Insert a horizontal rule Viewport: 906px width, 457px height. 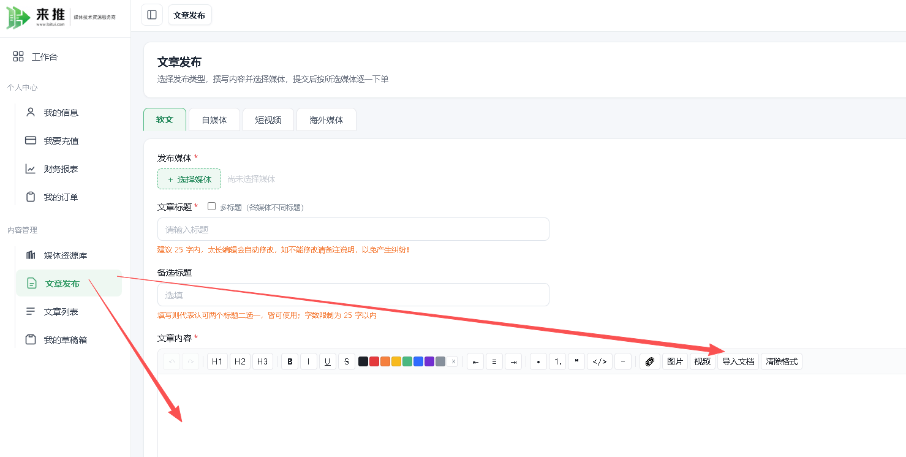coord(623,362)
